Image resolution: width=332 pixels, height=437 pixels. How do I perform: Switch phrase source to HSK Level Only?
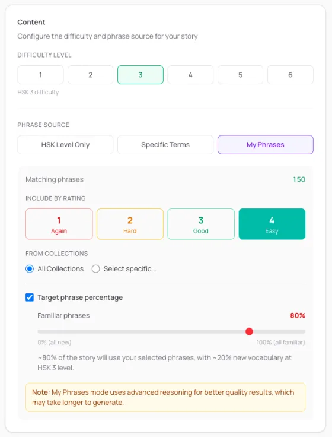tap(65, 145)
